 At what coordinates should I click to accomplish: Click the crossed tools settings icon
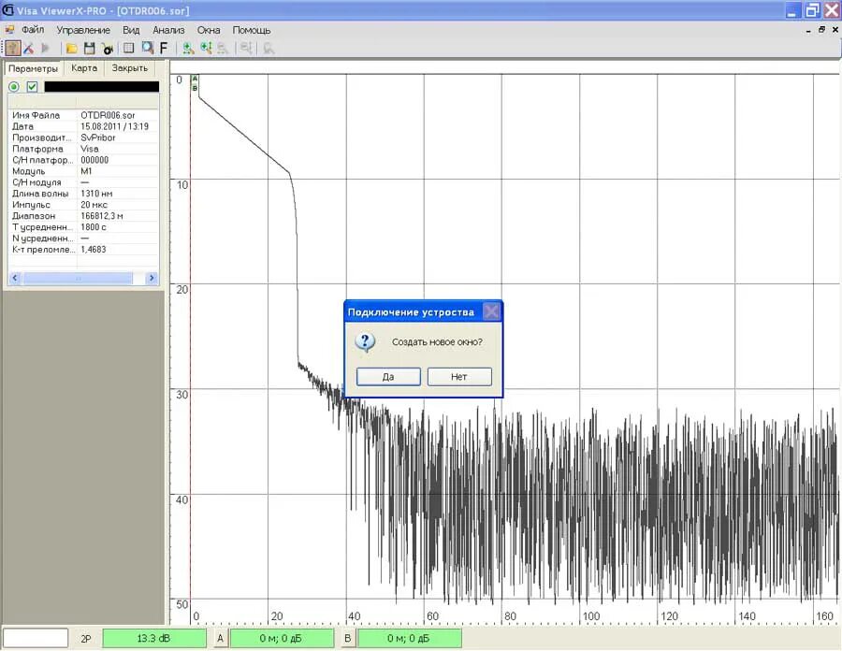click(x=28, y=49)
